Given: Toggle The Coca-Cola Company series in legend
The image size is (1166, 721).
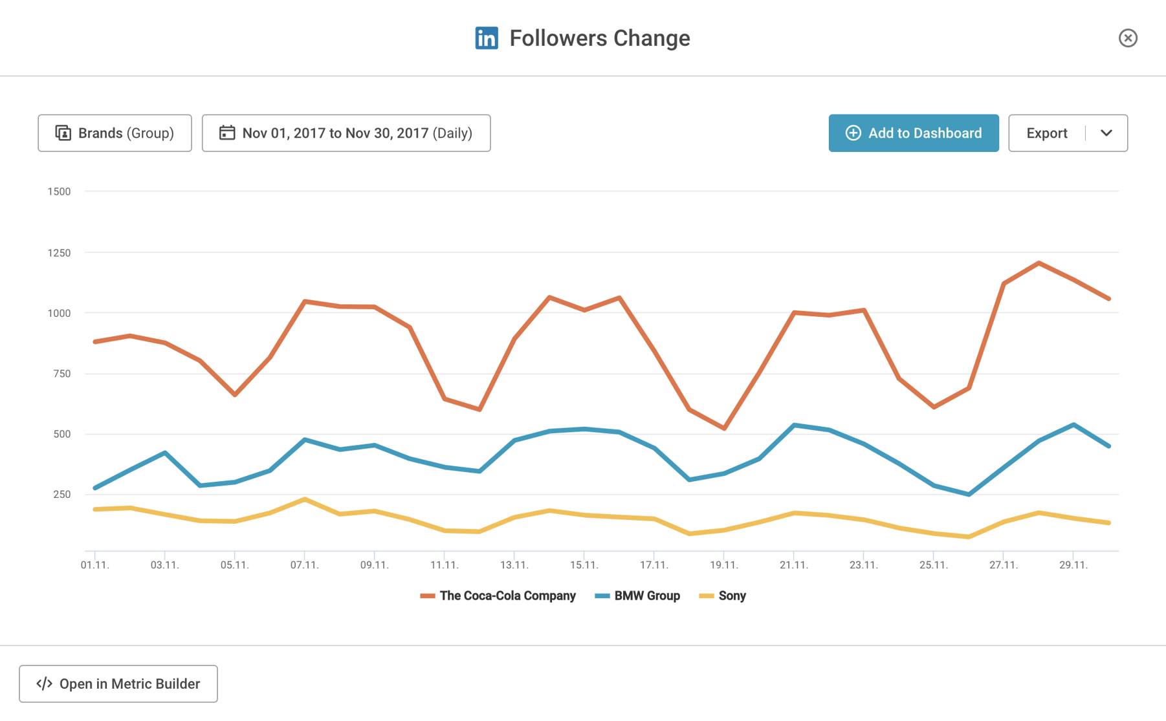Looking at the screenshot, I should click(x=507, y=596).
